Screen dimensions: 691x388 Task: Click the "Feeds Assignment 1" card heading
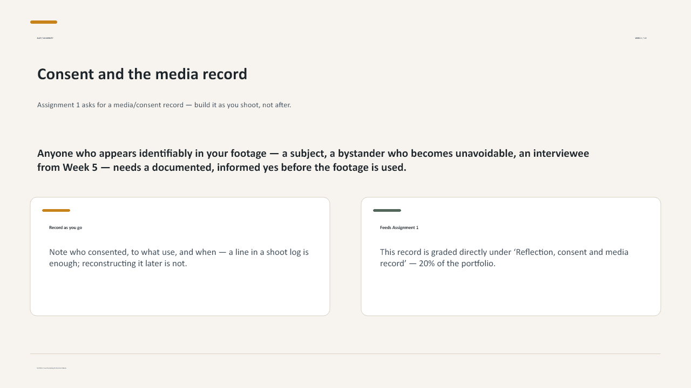click(399, 227)
